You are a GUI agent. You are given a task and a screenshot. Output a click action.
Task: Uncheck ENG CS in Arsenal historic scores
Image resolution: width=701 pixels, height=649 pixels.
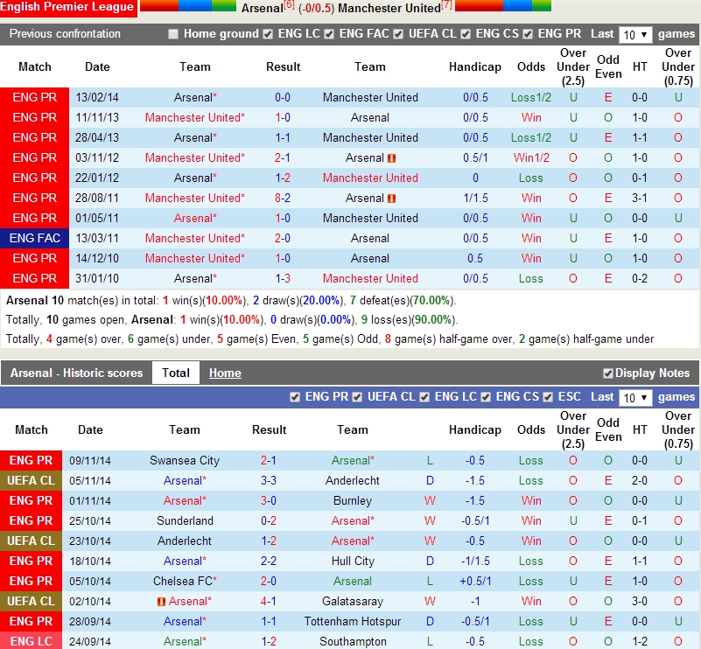click(x=486, y=397)
